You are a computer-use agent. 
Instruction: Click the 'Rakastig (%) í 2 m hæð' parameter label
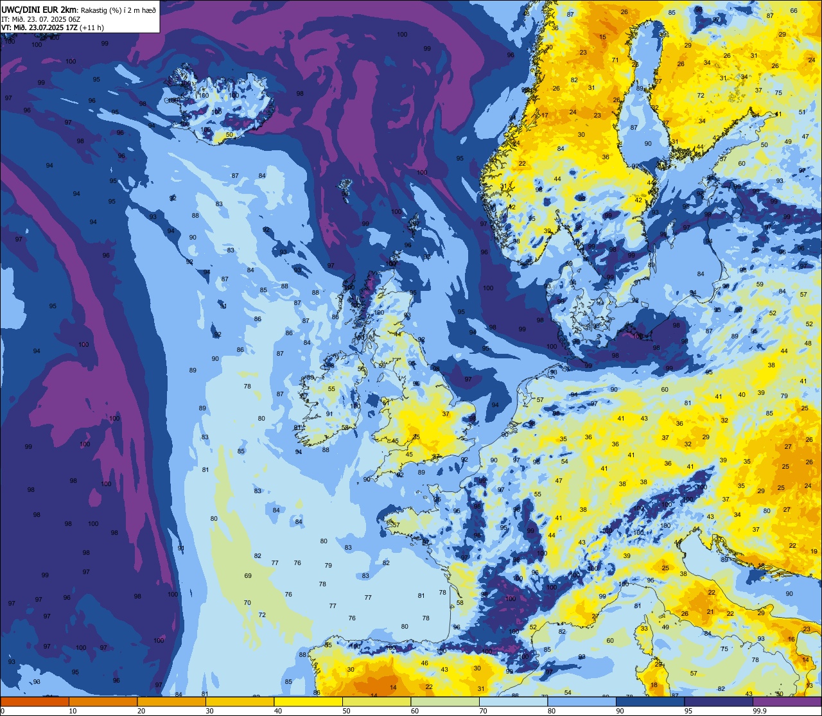pyautogui.click(x=118, y=10)
